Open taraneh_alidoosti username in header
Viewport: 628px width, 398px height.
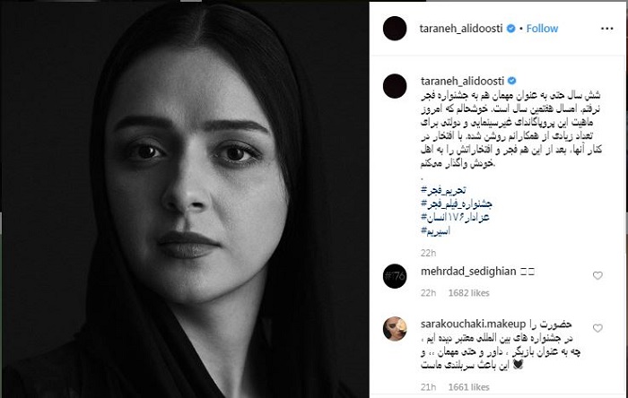461,29
